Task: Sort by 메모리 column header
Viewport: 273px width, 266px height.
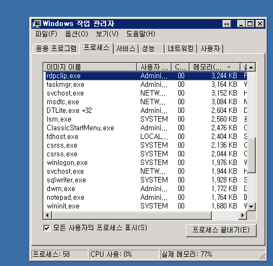Action: tap(214, 67)
